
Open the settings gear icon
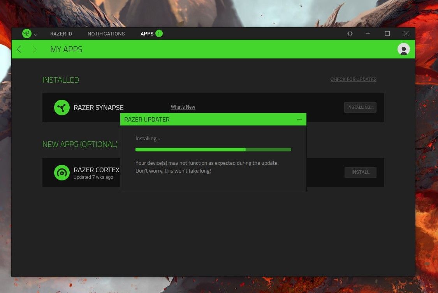tap(350, 34)
